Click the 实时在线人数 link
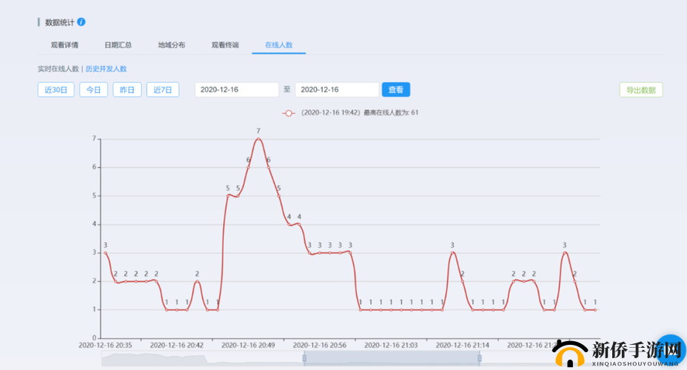Viewport: 687px width, 370px height. click(x=58, y=69)
